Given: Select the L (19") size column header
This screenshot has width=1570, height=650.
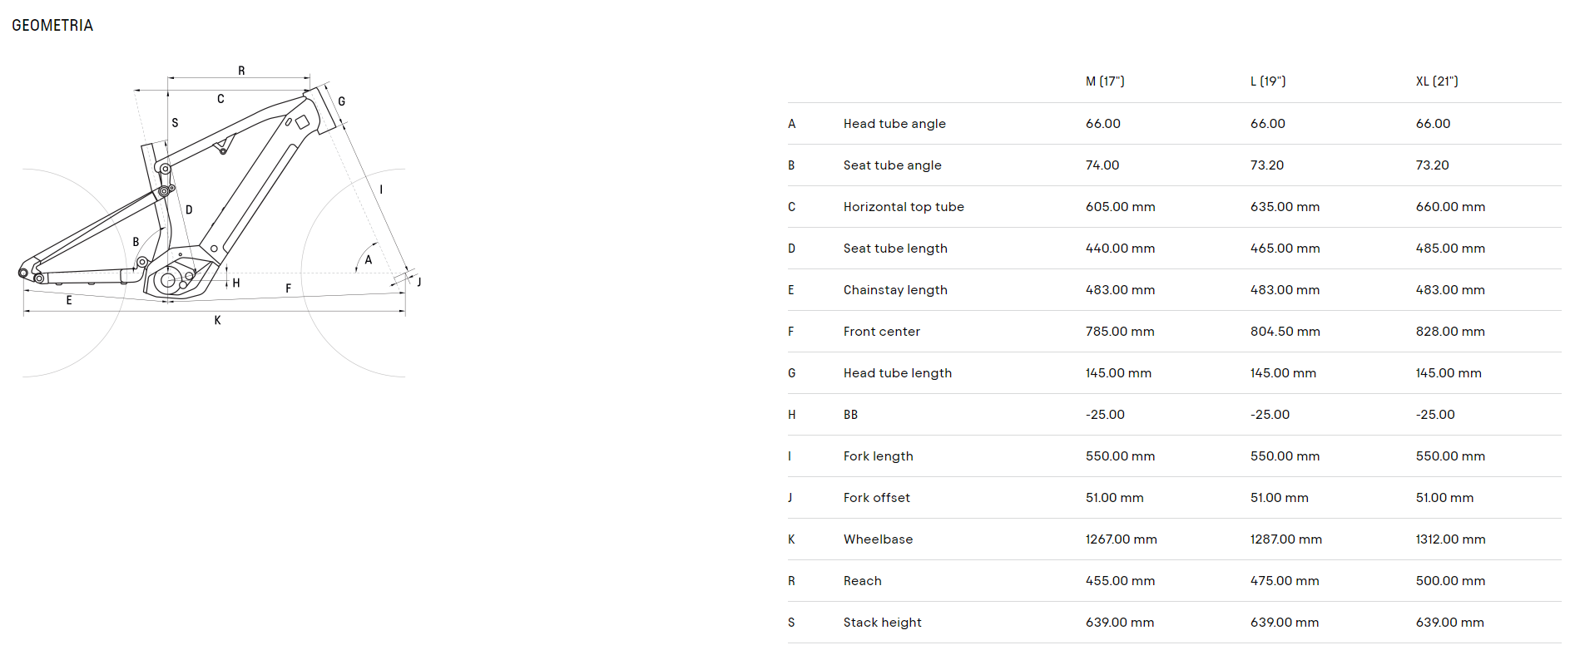Looking at the screenshot, I should click(1268, 81).
